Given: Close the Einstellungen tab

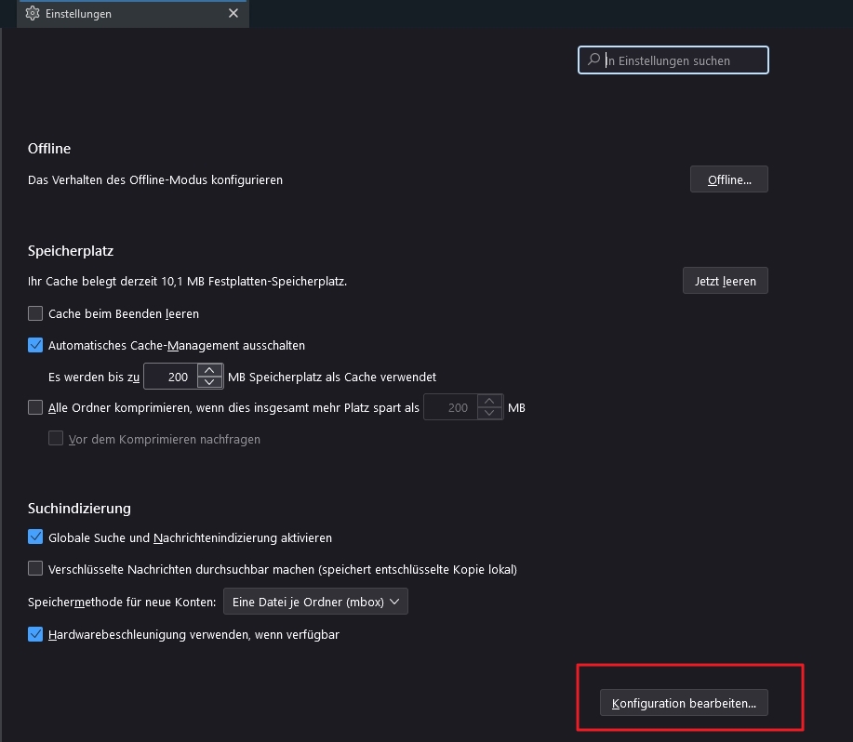Looking at the screenshot, I should tap(233, 14).
